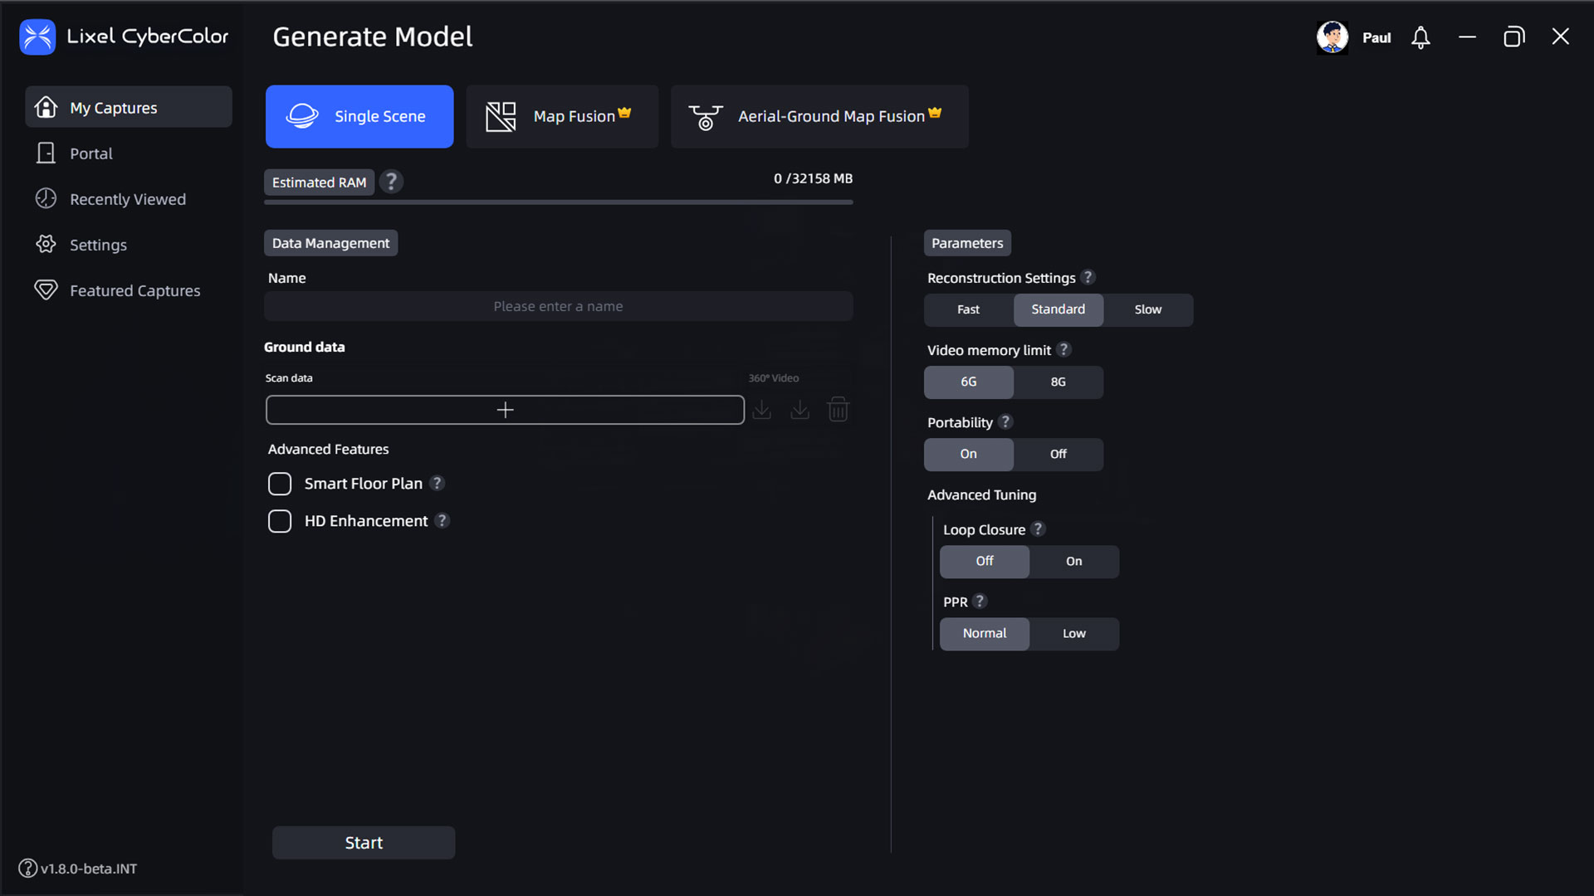Click the Estimated RAM help icon
This screenshot has height=896, width=1594.
391,182
